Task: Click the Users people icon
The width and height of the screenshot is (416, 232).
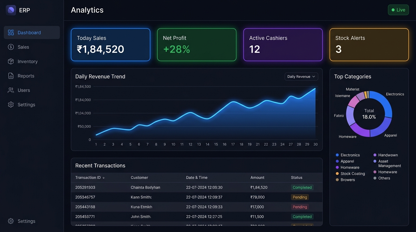Action: [x=11, y=90]
